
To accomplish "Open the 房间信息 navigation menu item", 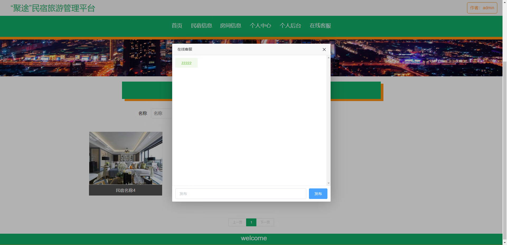I will click(x=231, y=26).
